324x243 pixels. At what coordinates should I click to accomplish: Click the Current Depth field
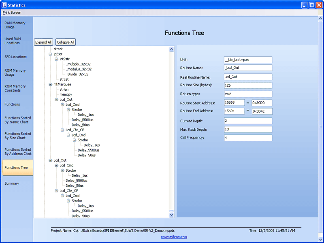tap(248, 121)
